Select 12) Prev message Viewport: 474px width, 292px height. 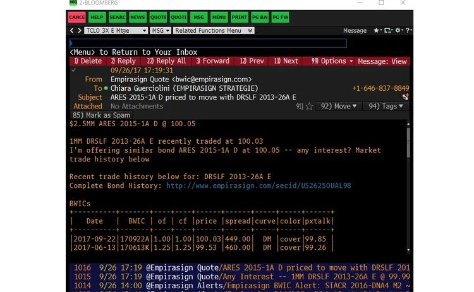pos(252,61)
